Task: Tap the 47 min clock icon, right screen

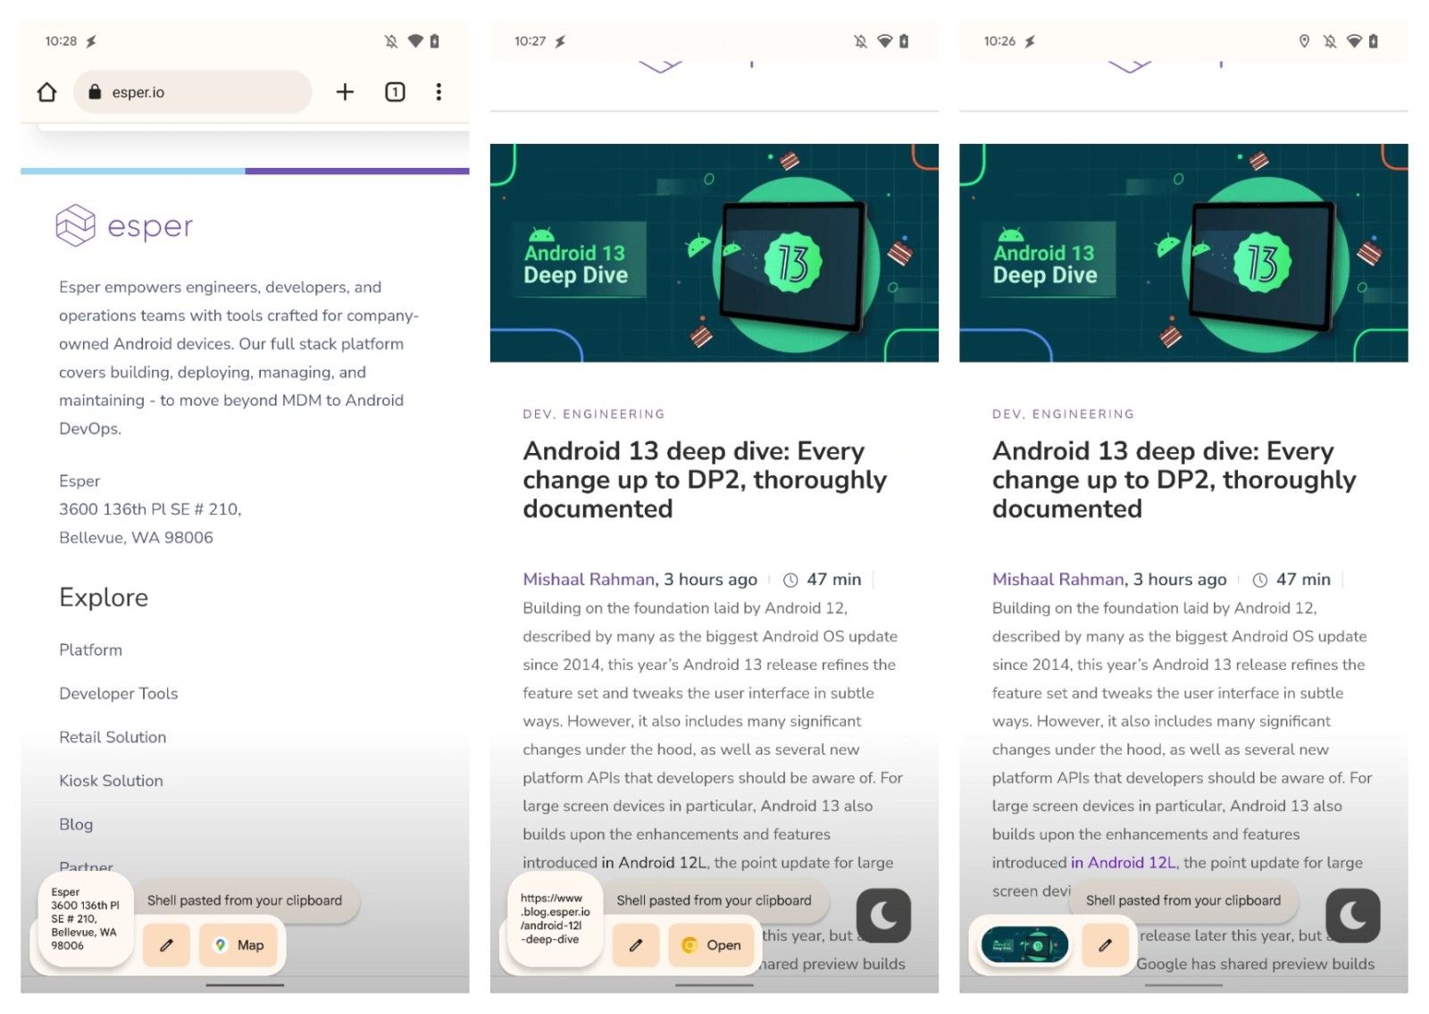Action: (1260, 580)
